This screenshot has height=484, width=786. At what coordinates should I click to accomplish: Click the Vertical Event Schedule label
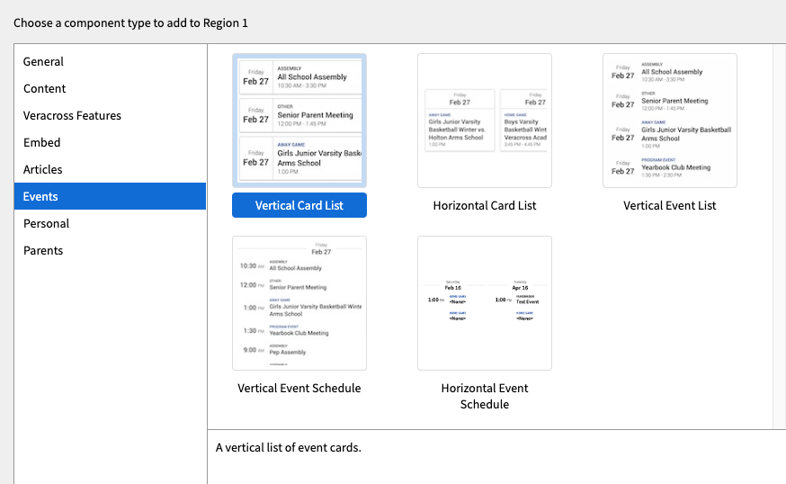coord(299,388)
